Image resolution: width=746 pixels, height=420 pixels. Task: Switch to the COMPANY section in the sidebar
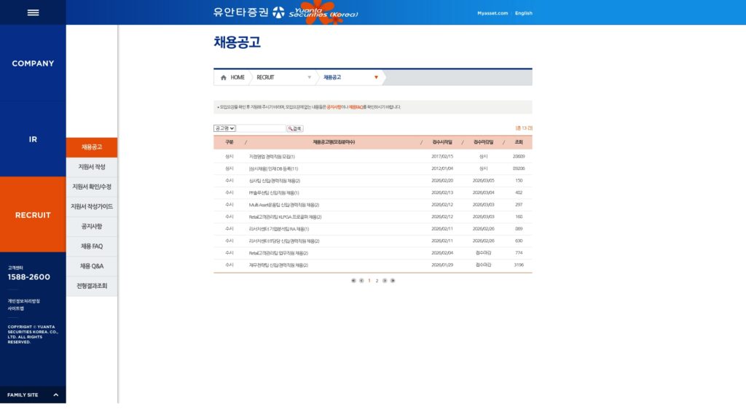pos(32,63)
